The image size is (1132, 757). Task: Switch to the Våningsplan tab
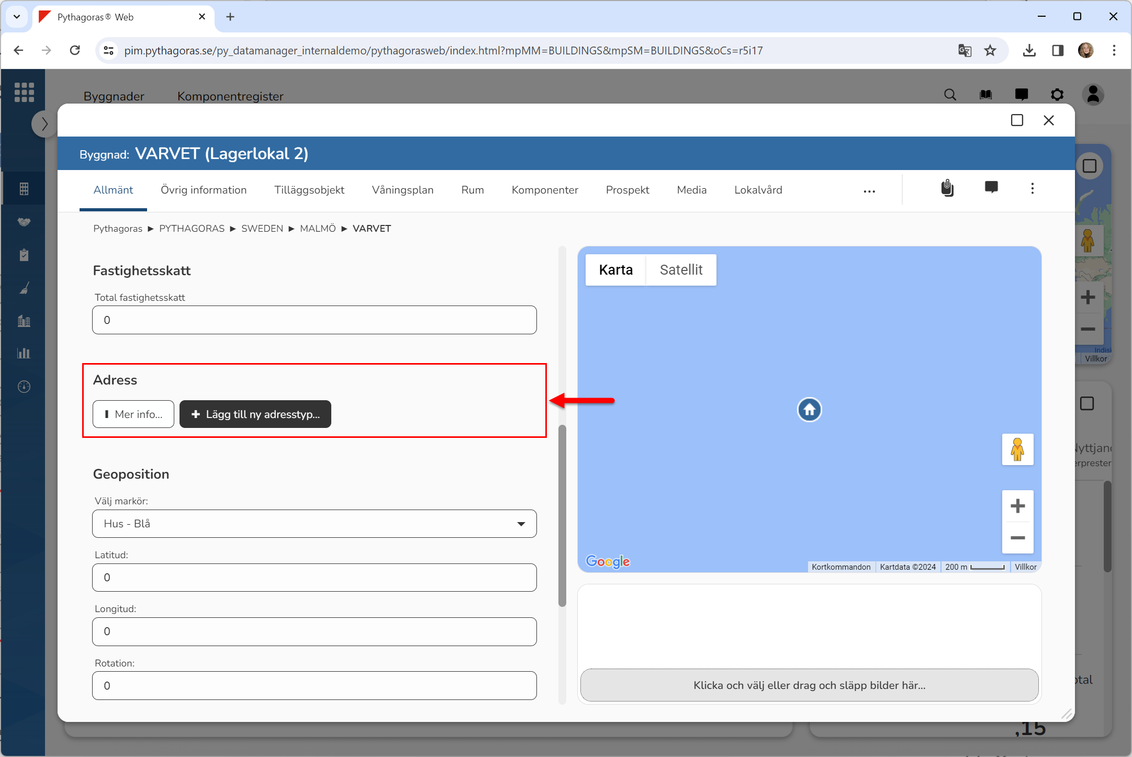402,190
